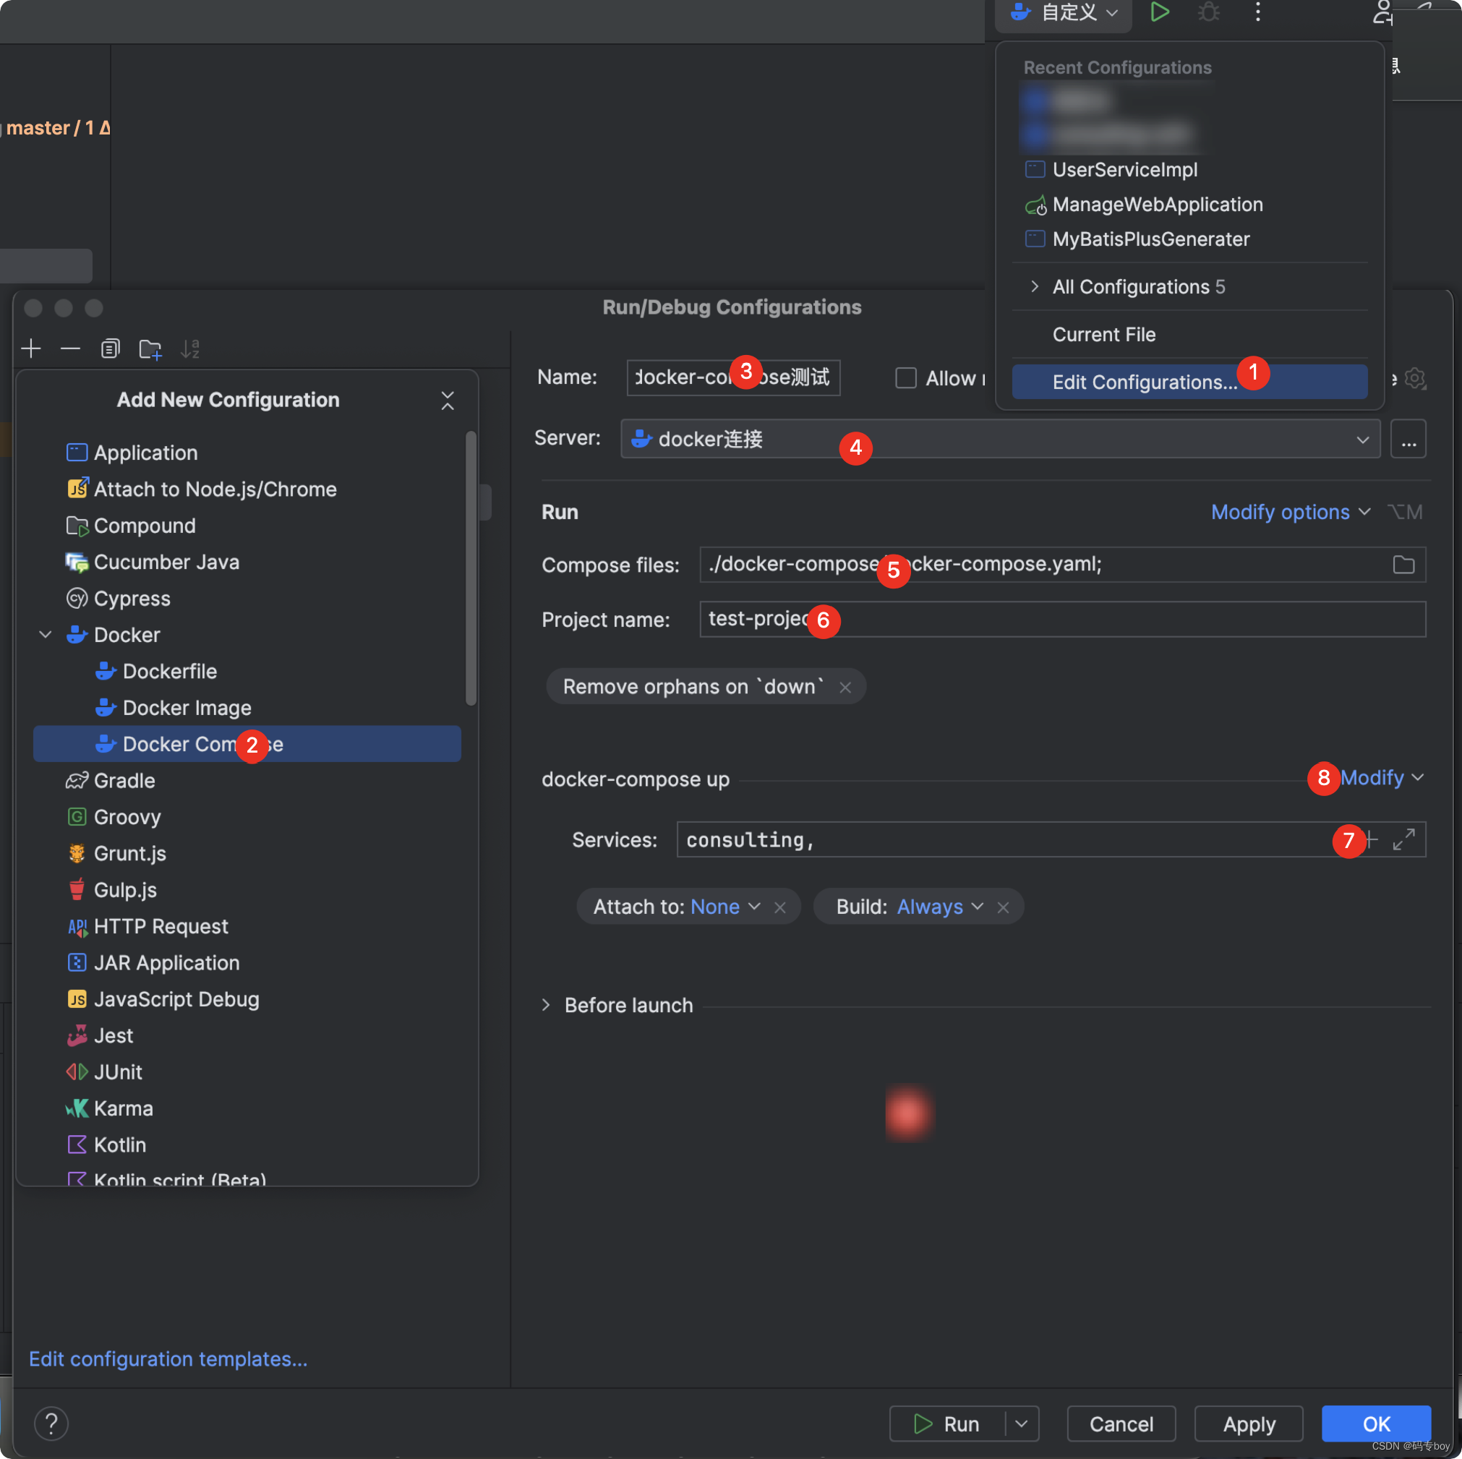This screenshot has width=1462, height=1459.
Task: Click the Copy configuration icon
Action: pyautogui.click(x=111, y=349)
